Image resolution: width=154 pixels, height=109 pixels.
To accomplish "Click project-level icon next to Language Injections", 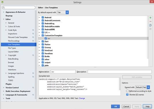I will click(33, 73).
